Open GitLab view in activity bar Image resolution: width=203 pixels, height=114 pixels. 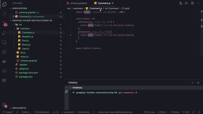4,71
